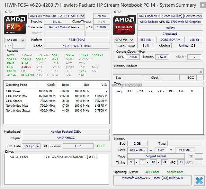This screenshot has width=206, height=189.
Task: Click the Ratio column header
Action: point(64,85)
